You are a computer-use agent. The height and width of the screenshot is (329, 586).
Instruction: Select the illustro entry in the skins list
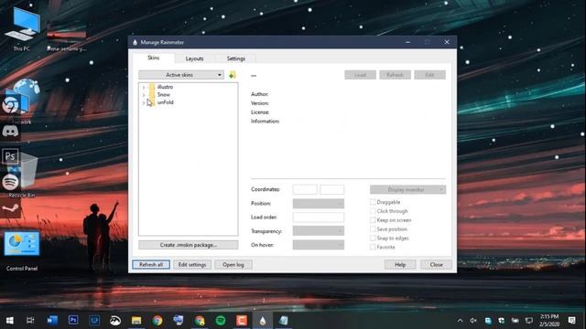165,87
